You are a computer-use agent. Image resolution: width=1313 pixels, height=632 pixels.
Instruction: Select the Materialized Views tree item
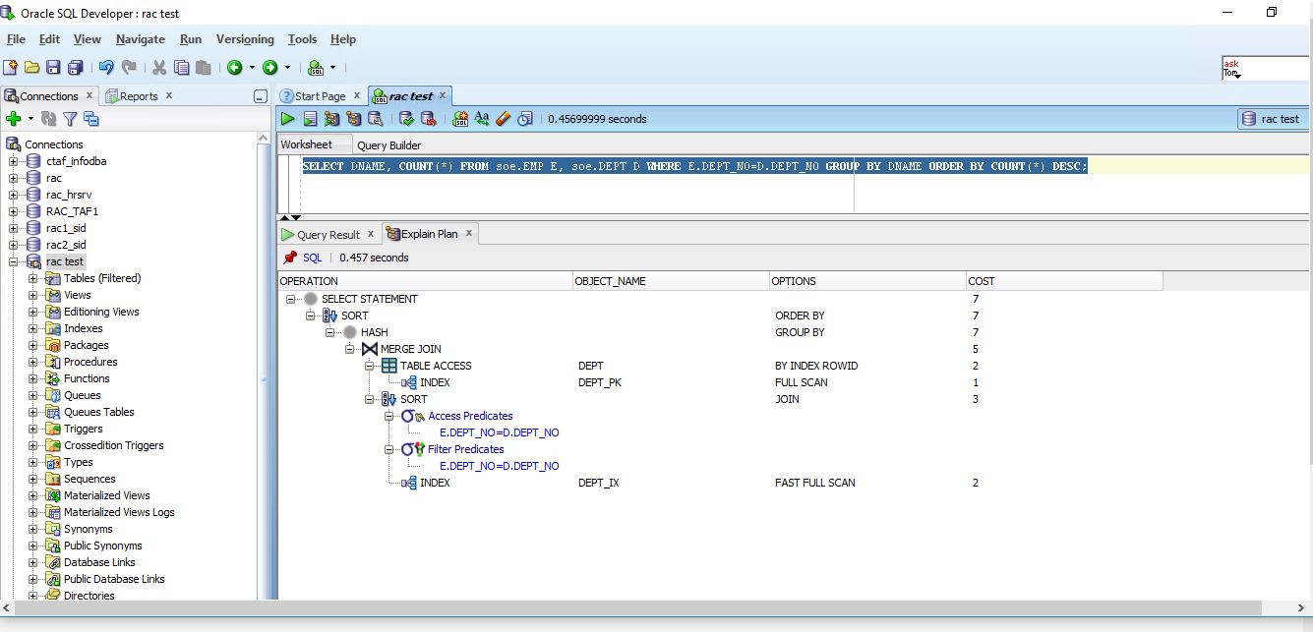[106, 495]
